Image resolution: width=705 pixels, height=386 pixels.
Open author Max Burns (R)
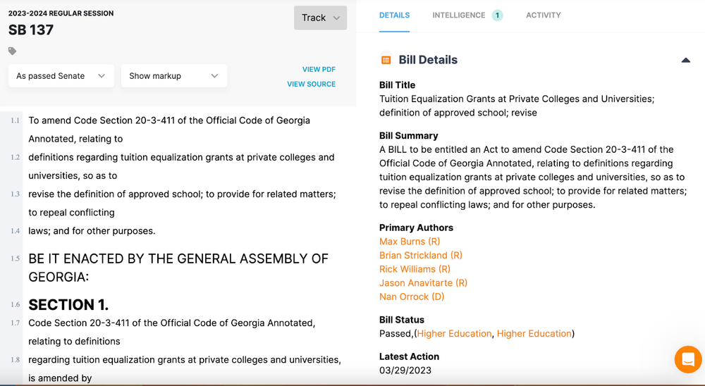tap(410, 242)
